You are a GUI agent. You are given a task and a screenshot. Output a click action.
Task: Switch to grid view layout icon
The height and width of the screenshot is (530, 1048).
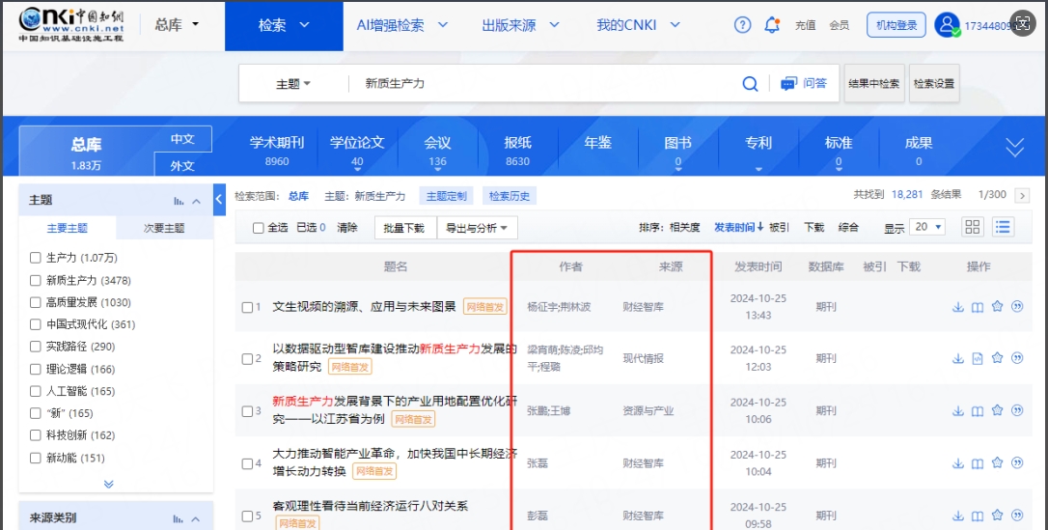(973, 227)
